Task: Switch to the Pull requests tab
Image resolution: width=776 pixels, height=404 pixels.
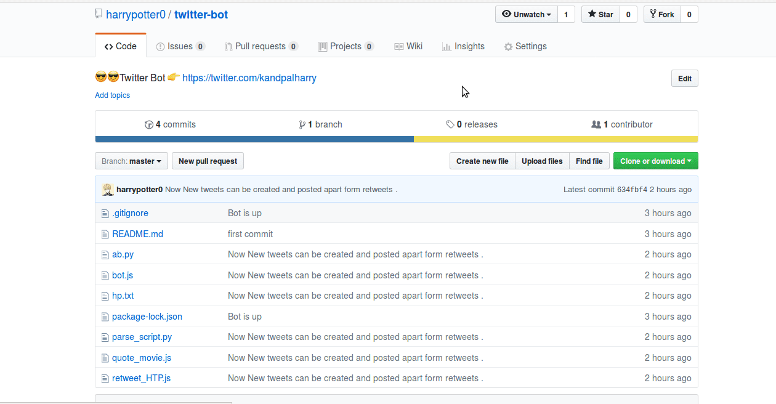Action: (x=261, y=46)
